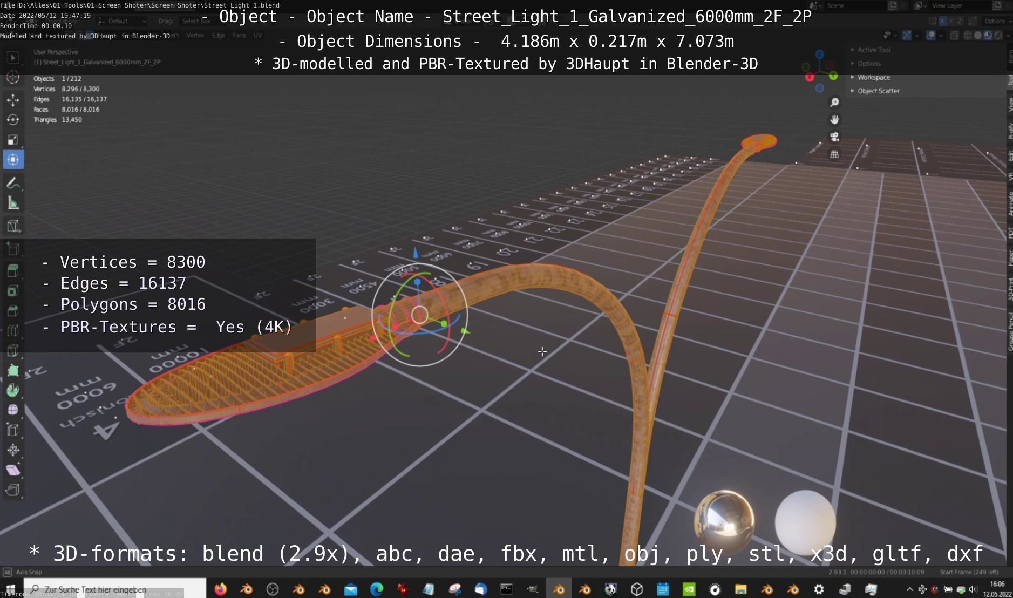The image size is (1013, 598).
Task: Open the header Options dropdown
Action: (x=996, y=21)
